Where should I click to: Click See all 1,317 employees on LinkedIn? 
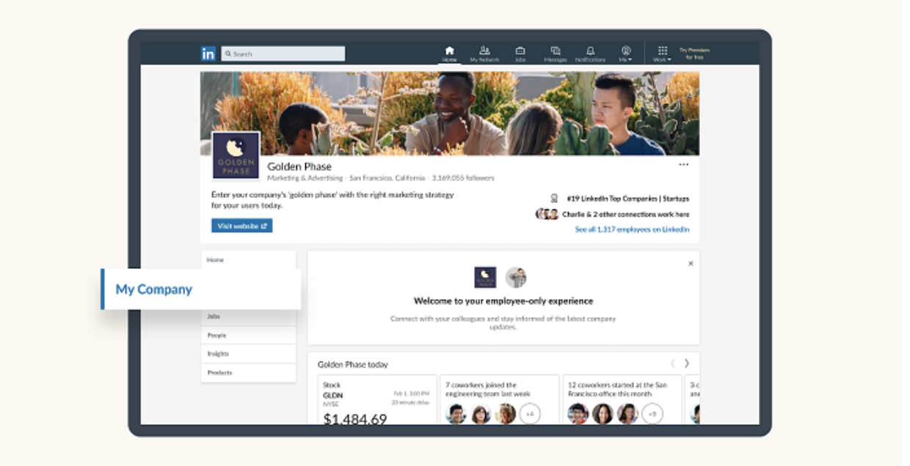(632, 229)
